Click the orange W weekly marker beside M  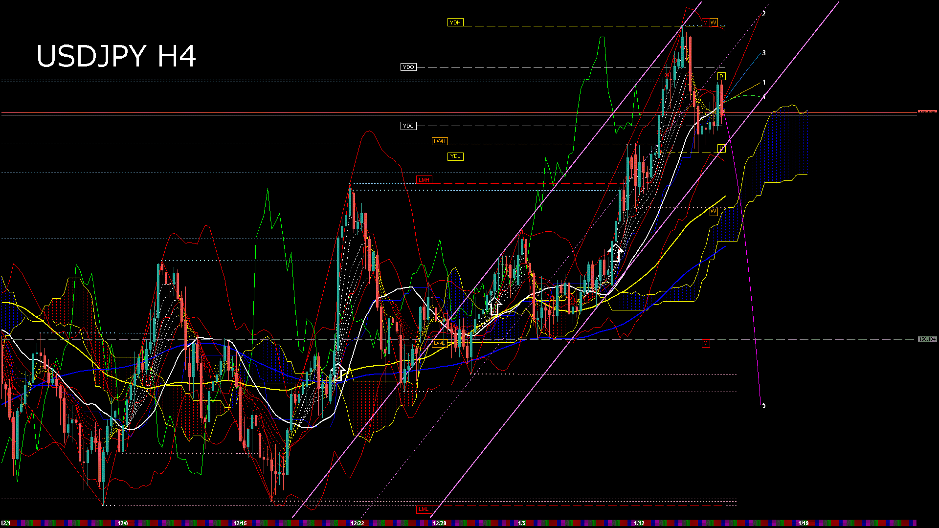715,22
